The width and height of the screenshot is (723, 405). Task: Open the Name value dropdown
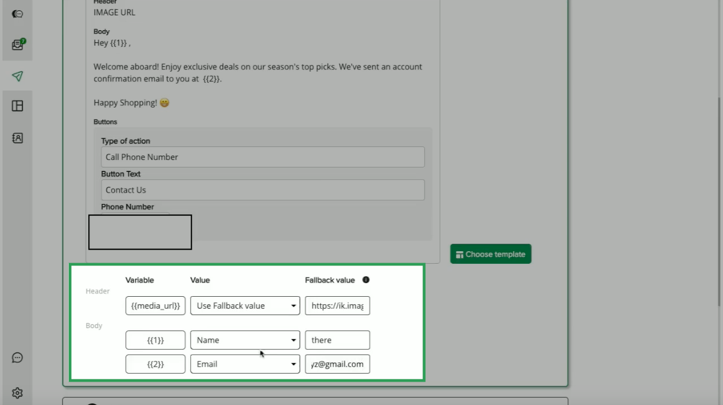pyautogui.click(x=245, y=340)
